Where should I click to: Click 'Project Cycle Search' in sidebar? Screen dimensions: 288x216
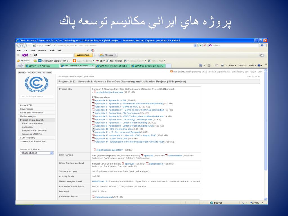(31, 120)
